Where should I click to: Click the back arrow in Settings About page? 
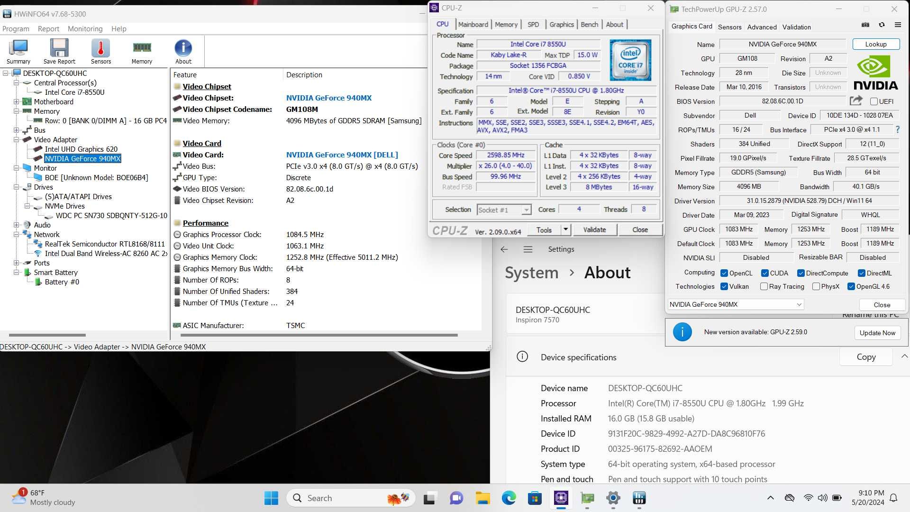503,249
